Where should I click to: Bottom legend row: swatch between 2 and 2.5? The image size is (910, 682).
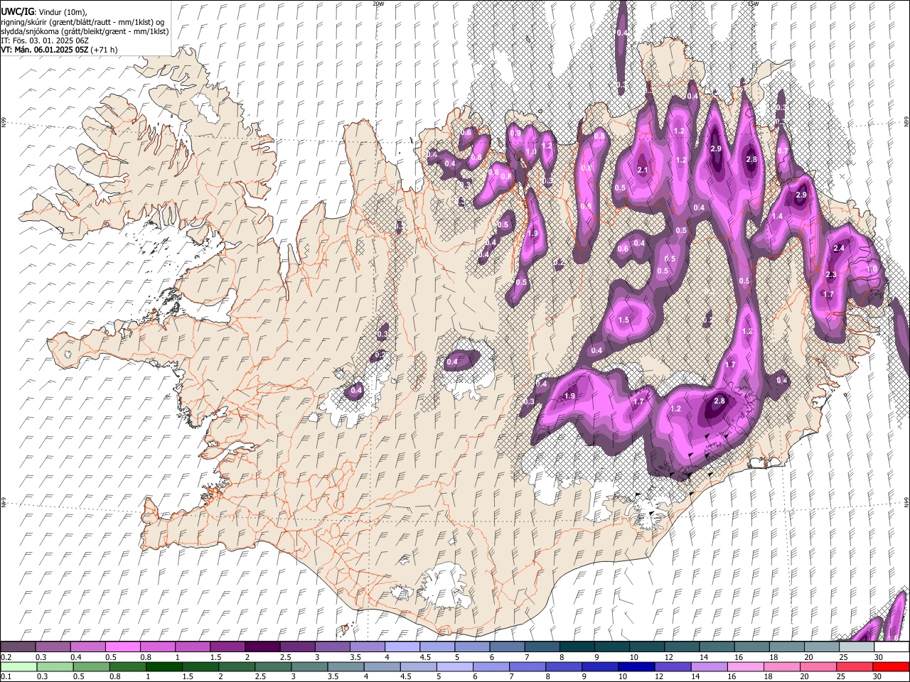pos(237,666)
